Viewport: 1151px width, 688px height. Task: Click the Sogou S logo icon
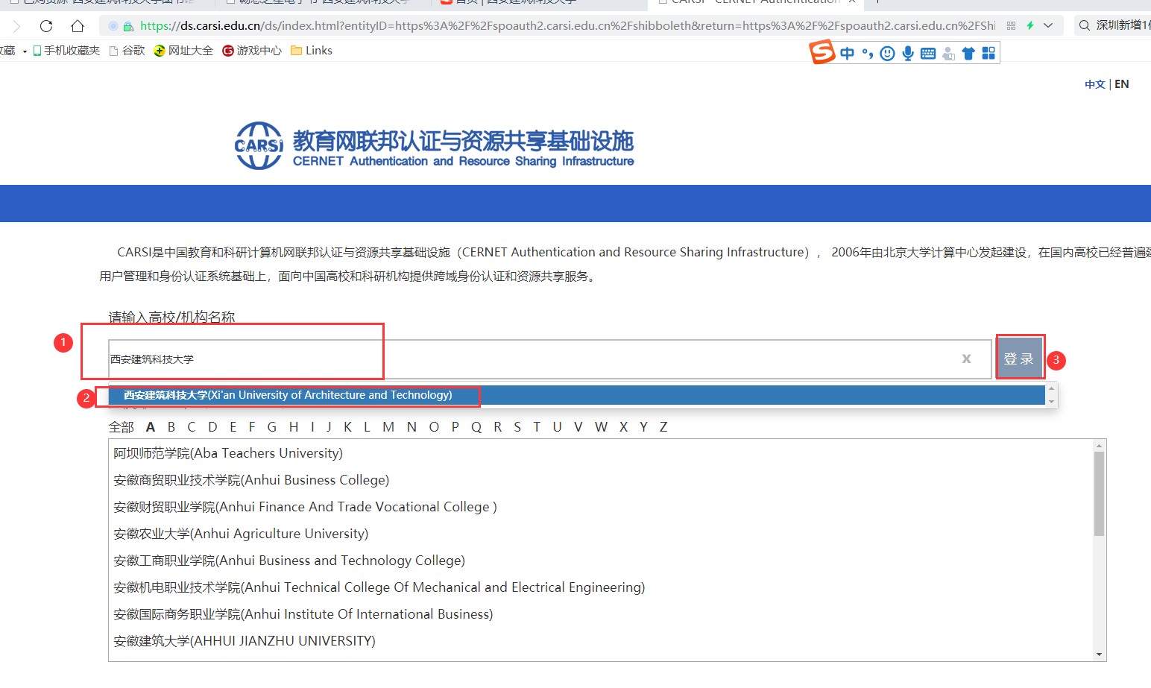[x=822, y=53]
